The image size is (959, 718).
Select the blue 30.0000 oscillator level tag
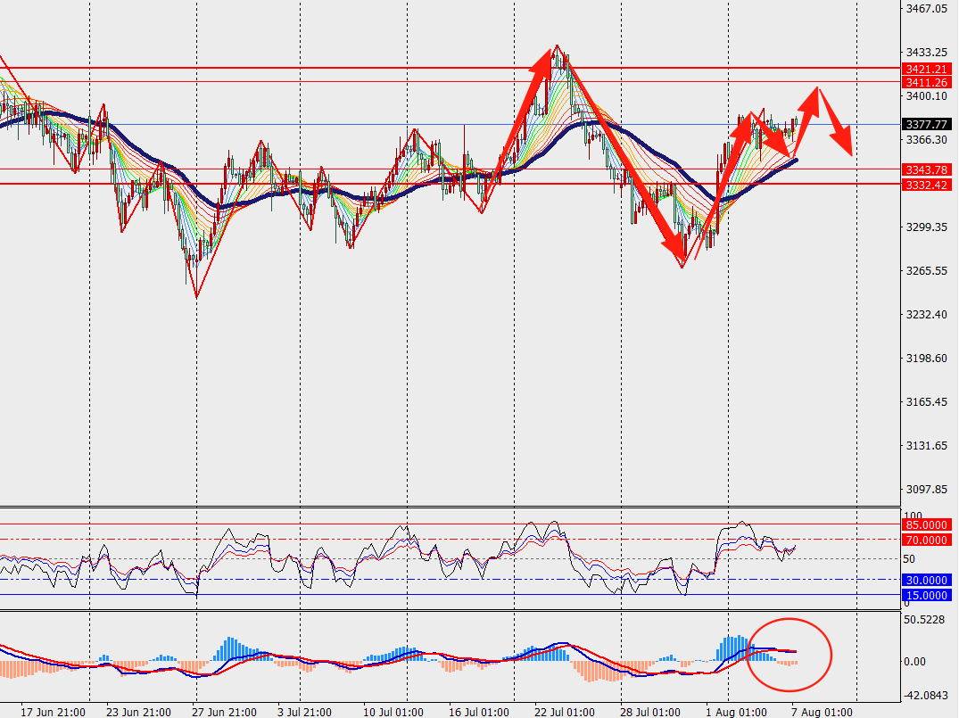927,580
